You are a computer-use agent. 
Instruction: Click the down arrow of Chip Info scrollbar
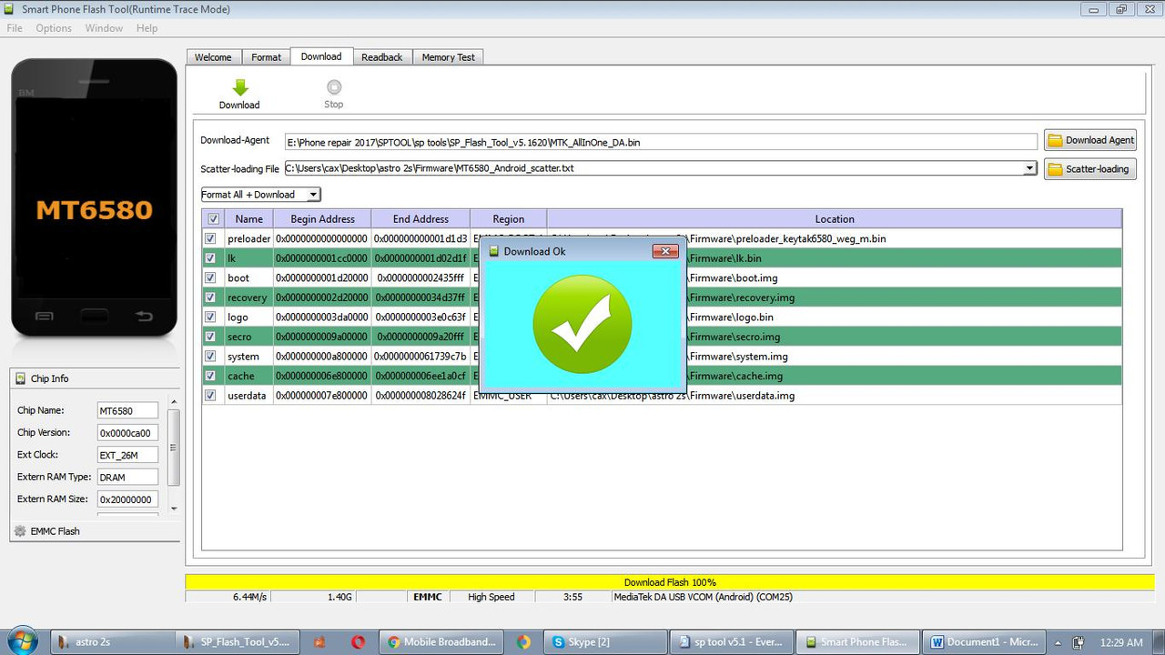point(174,509)
